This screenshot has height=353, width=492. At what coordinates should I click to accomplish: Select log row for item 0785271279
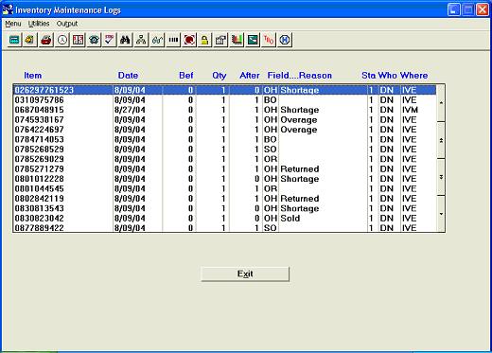coord(225,168)
